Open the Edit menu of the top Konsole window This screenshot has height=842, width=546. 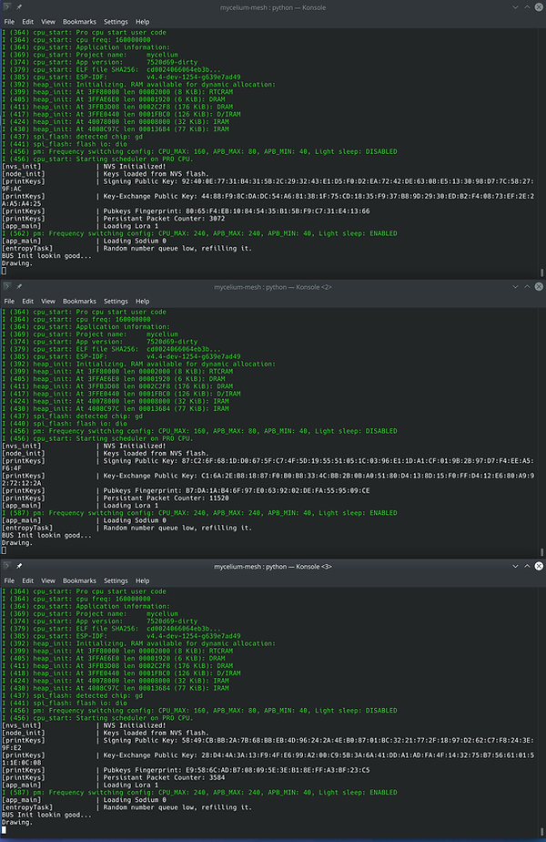[x=26, y=20]
